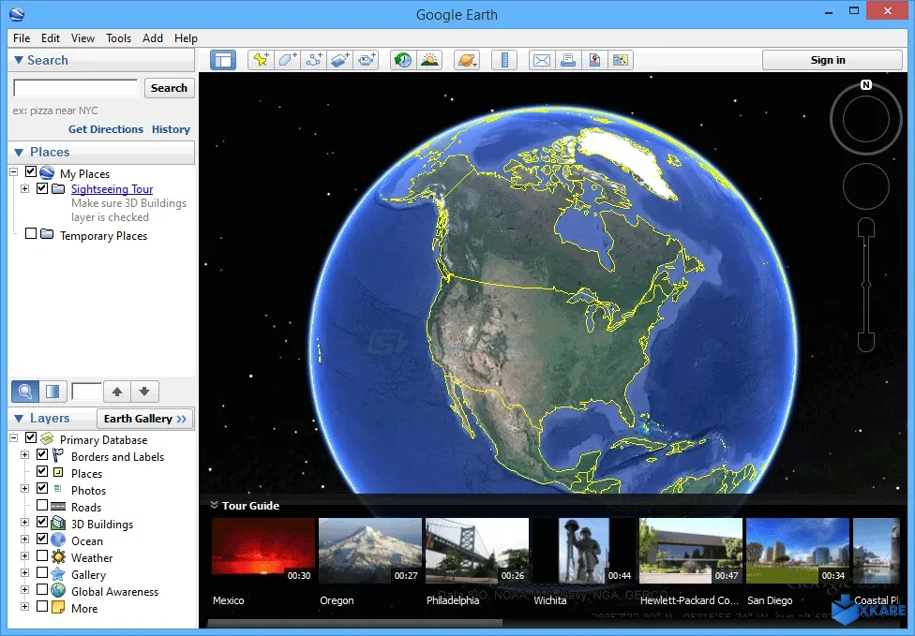Enable the Roads layer
The image size is (915, 636).
pyautogui.click(x=41, y=507)
